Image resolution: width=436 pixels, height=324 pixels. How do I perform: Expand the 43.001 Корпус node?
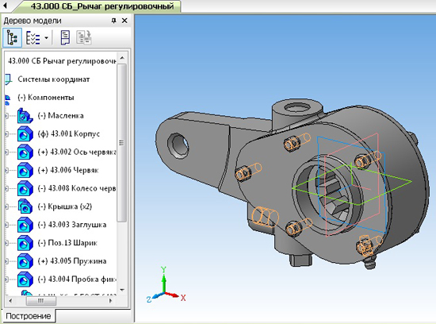(x=6, y=134)
